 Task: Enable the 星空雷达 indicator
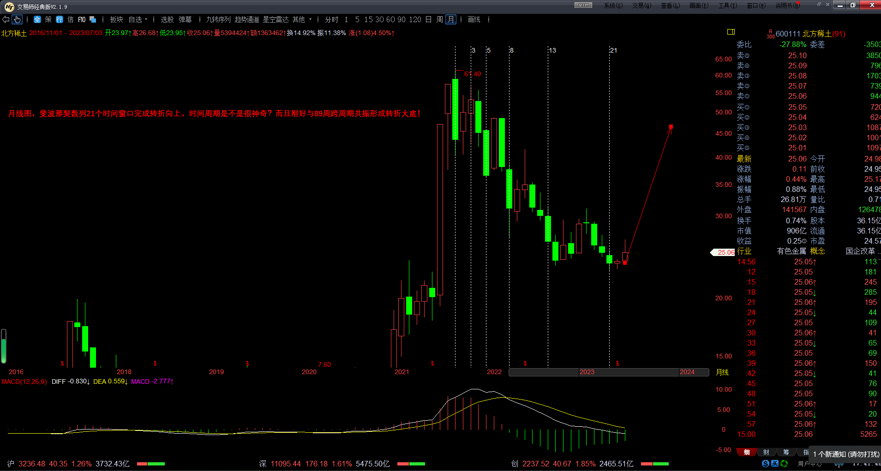click(x=276, y=19)
